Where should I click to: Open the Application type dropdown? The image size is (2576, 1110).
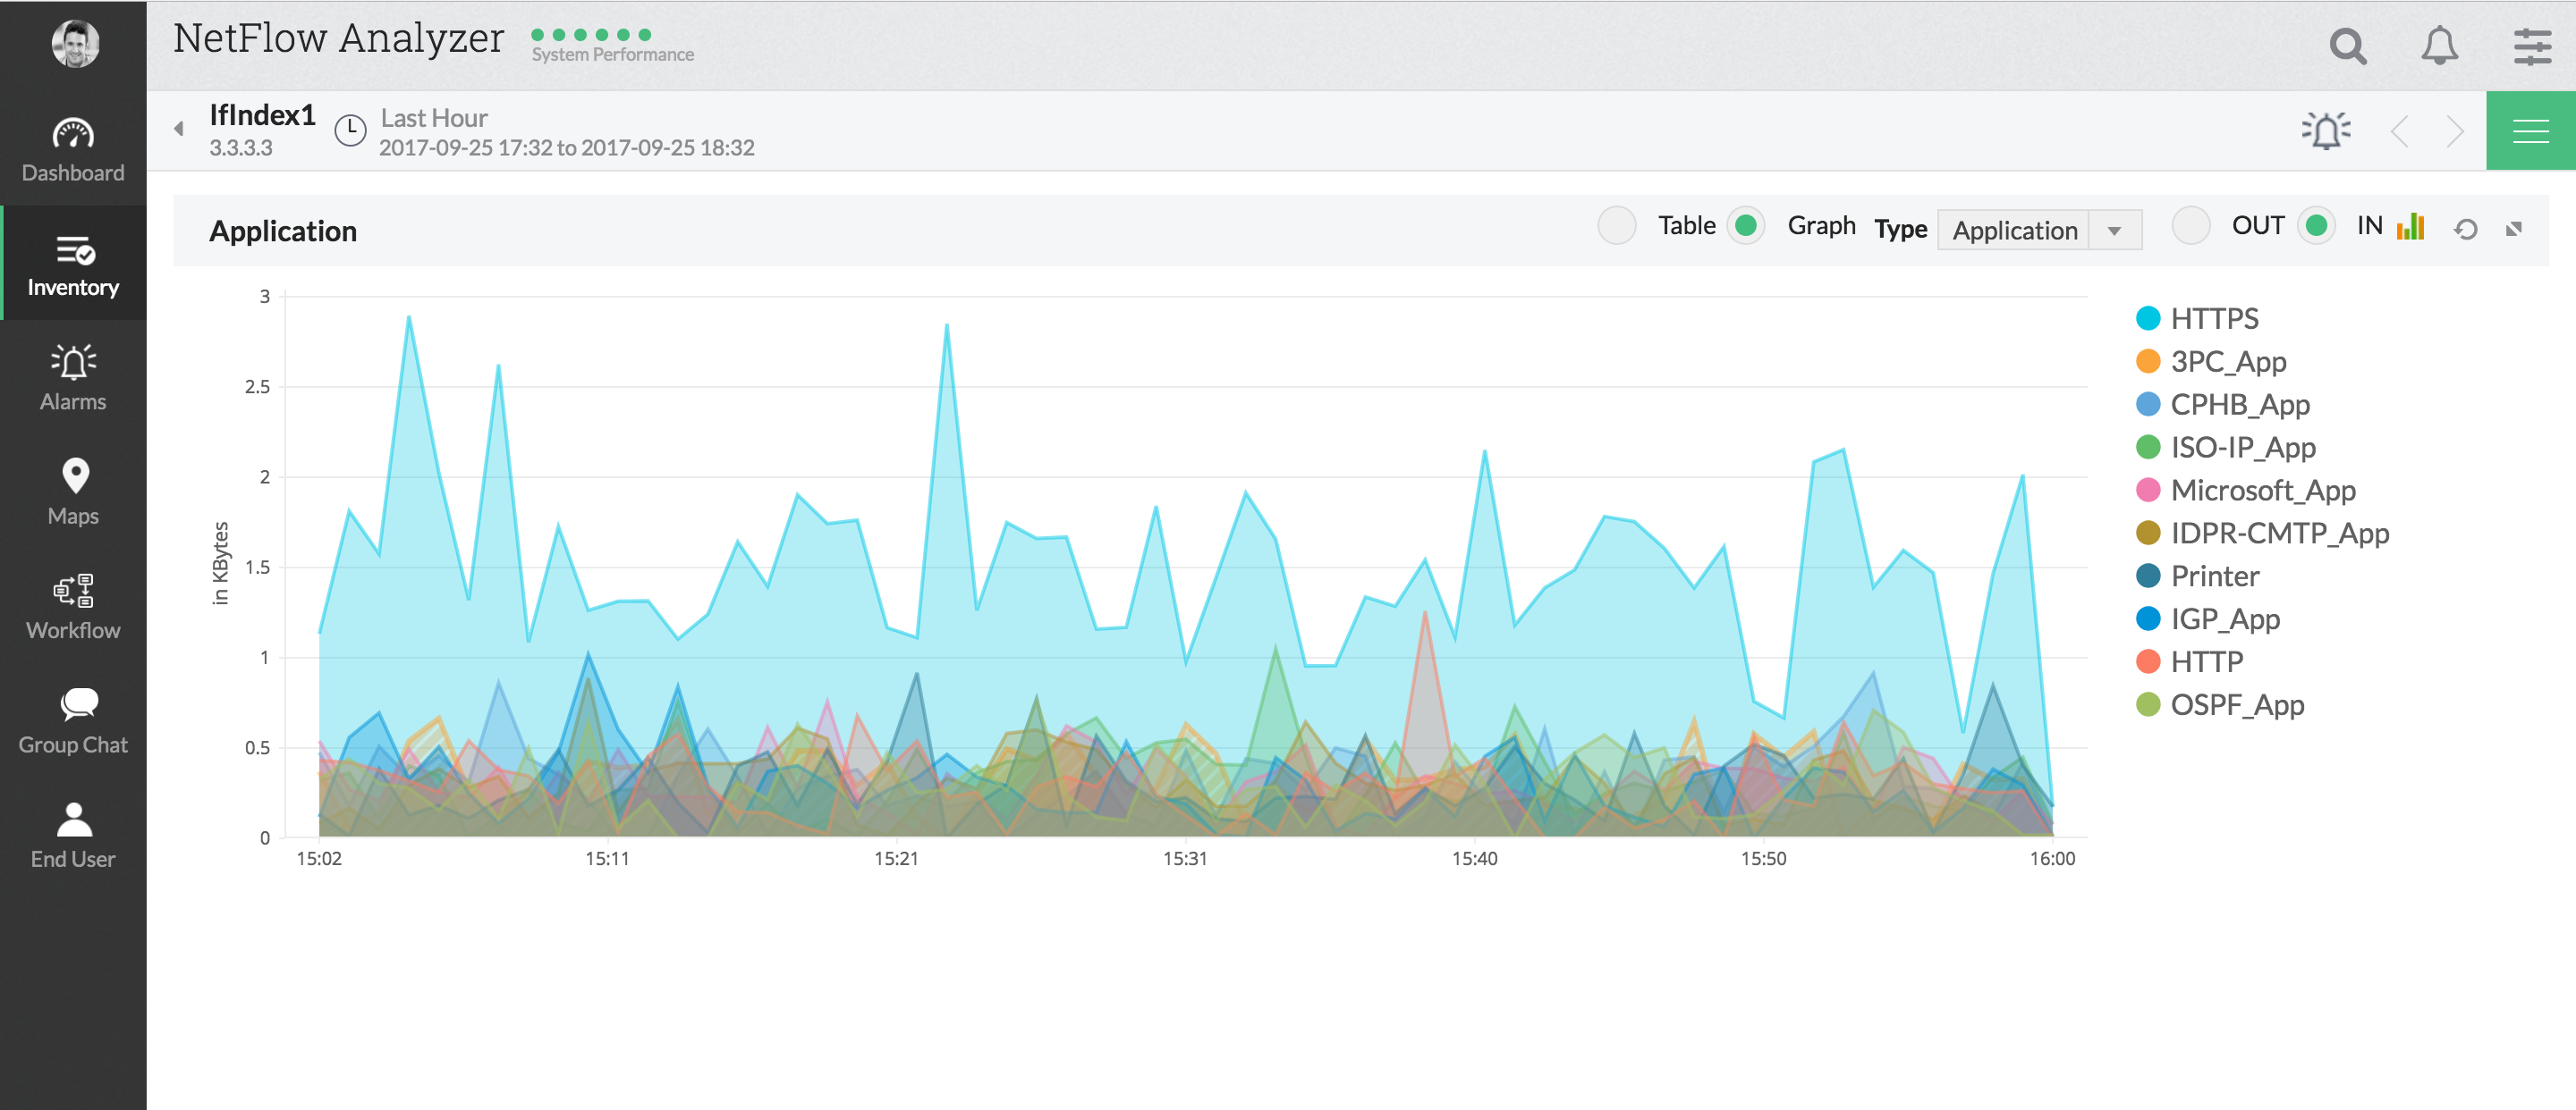click(x=2038, y=230)
